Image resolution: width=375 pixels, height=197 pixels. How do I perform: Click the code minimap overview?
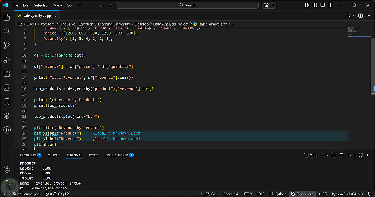point(357,32)
